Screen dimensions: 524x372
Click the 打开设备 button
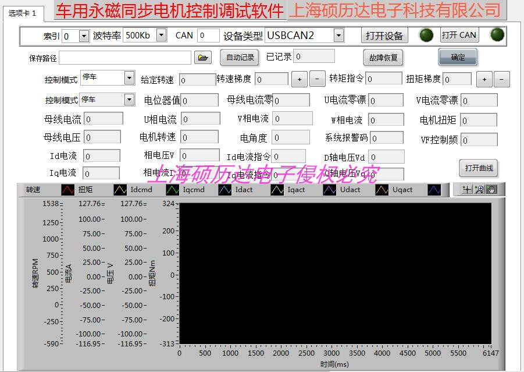point(384,35)
